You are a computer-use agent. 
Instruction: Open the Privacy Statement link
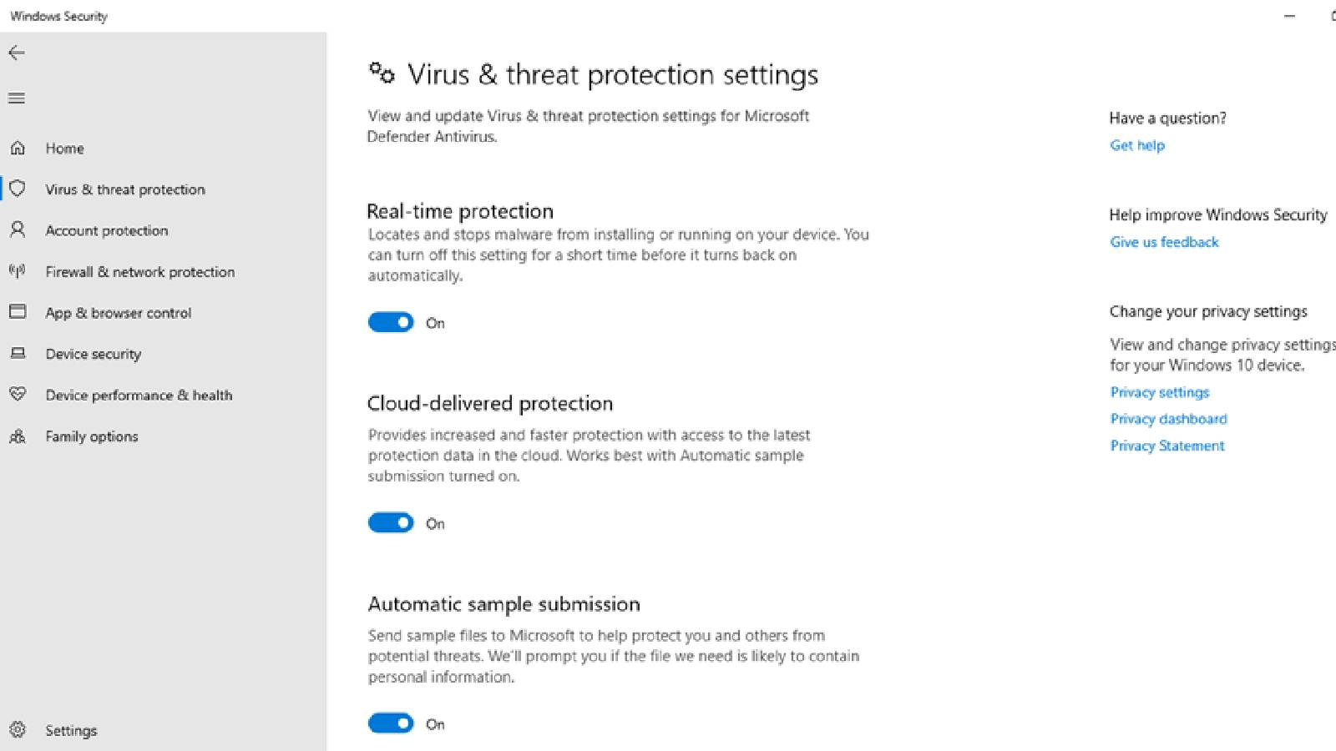click(1166, 446)
